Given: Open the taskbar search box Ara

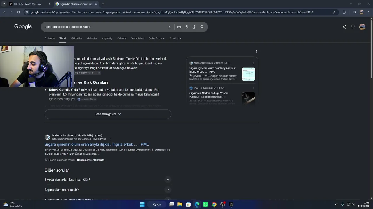Looking at the screenshot, I should [157, 204].
